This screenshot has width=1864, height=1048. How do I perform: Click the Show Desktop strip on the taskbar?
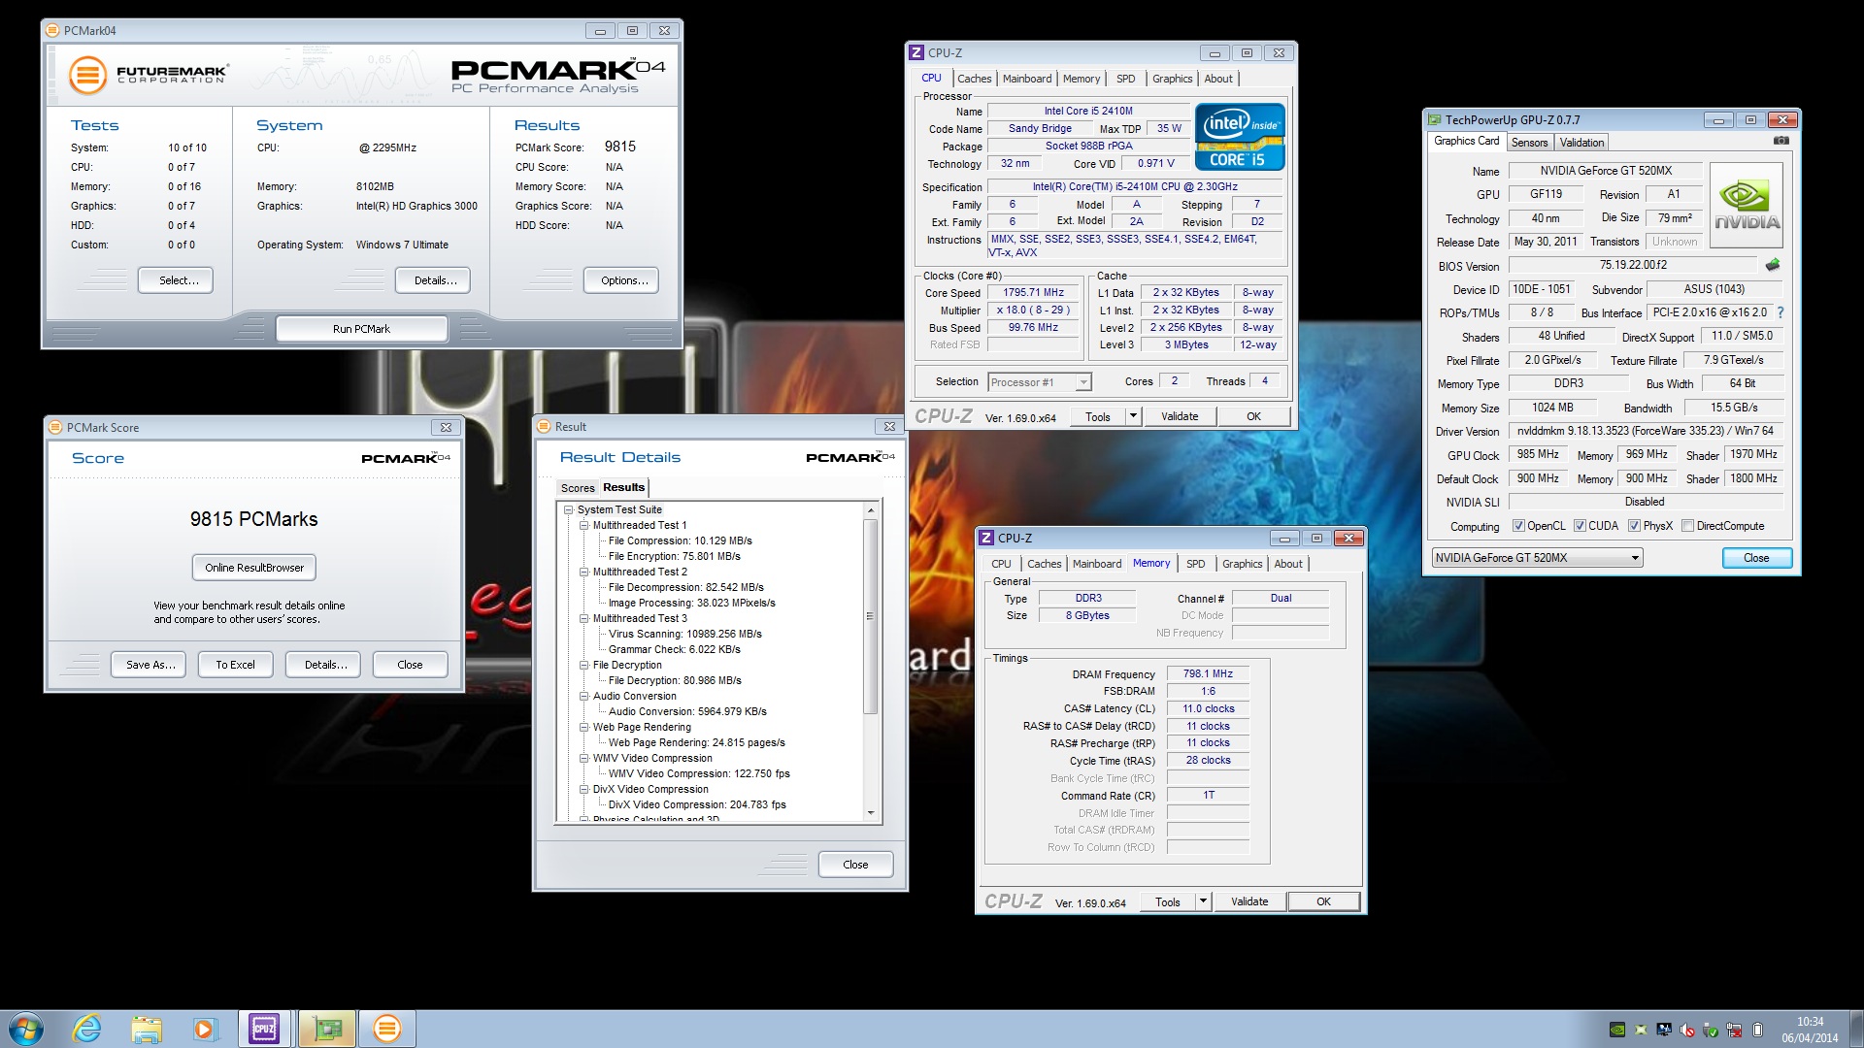click(1856, 1029)
